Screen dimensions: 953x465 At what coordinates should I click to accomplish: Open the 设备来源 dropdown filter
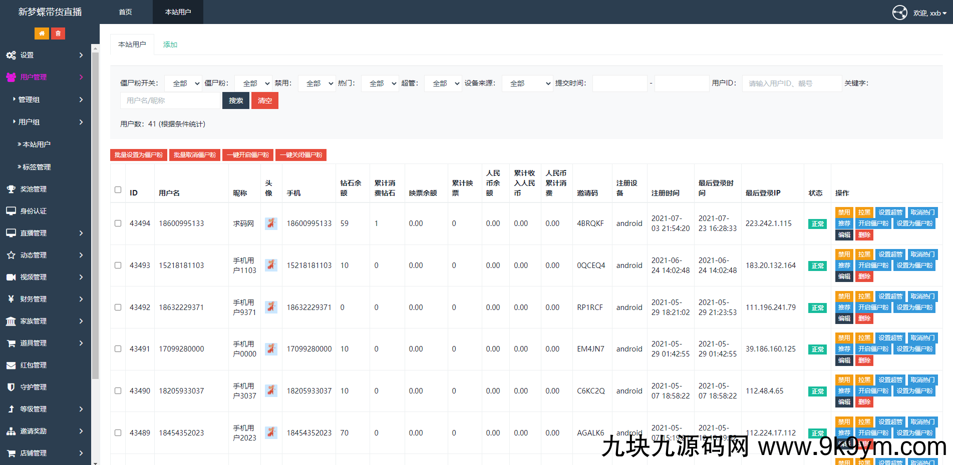527,83
